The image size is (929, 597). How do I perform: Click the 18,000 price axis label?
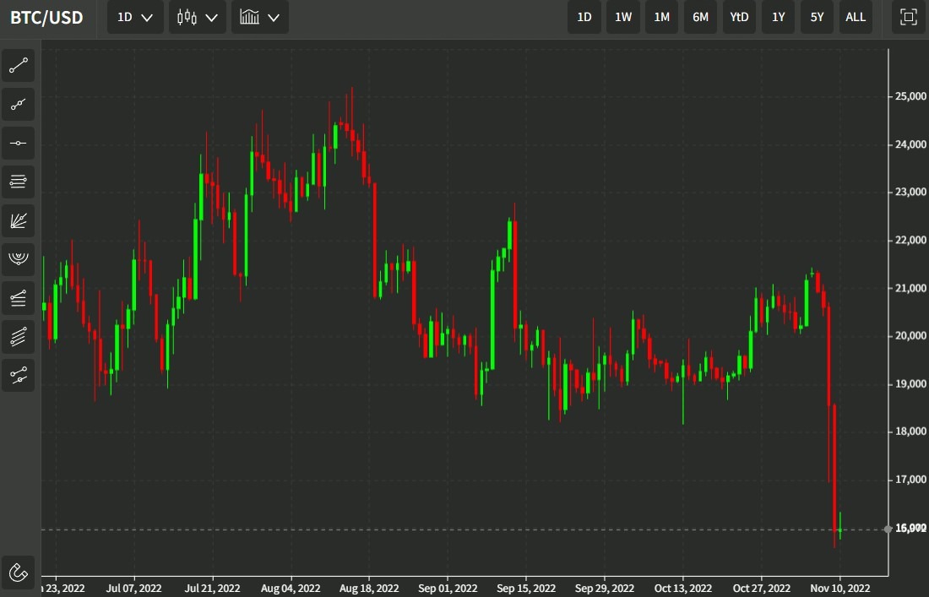pyautogui.click(x=910, y=431)
